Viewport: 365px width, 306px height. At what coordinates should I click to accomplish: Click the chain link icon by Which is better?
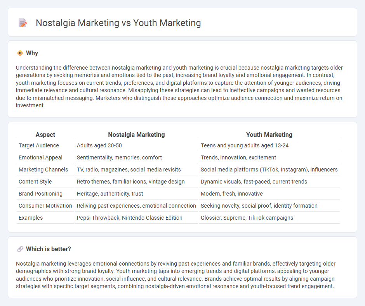pyautogui.click(x=20, y=249)
